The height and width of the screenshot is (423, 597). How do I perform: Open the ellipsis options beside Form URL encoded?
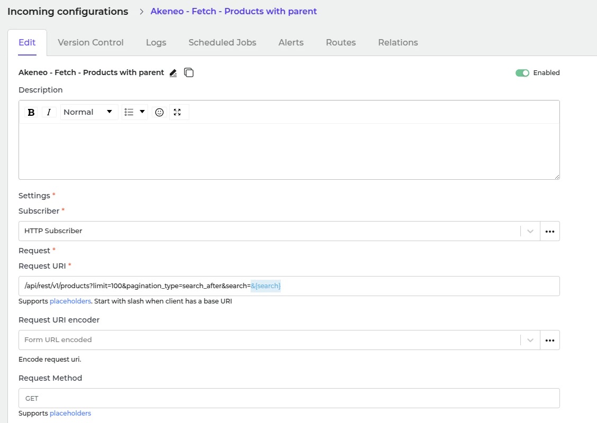[x=550, y=340]
